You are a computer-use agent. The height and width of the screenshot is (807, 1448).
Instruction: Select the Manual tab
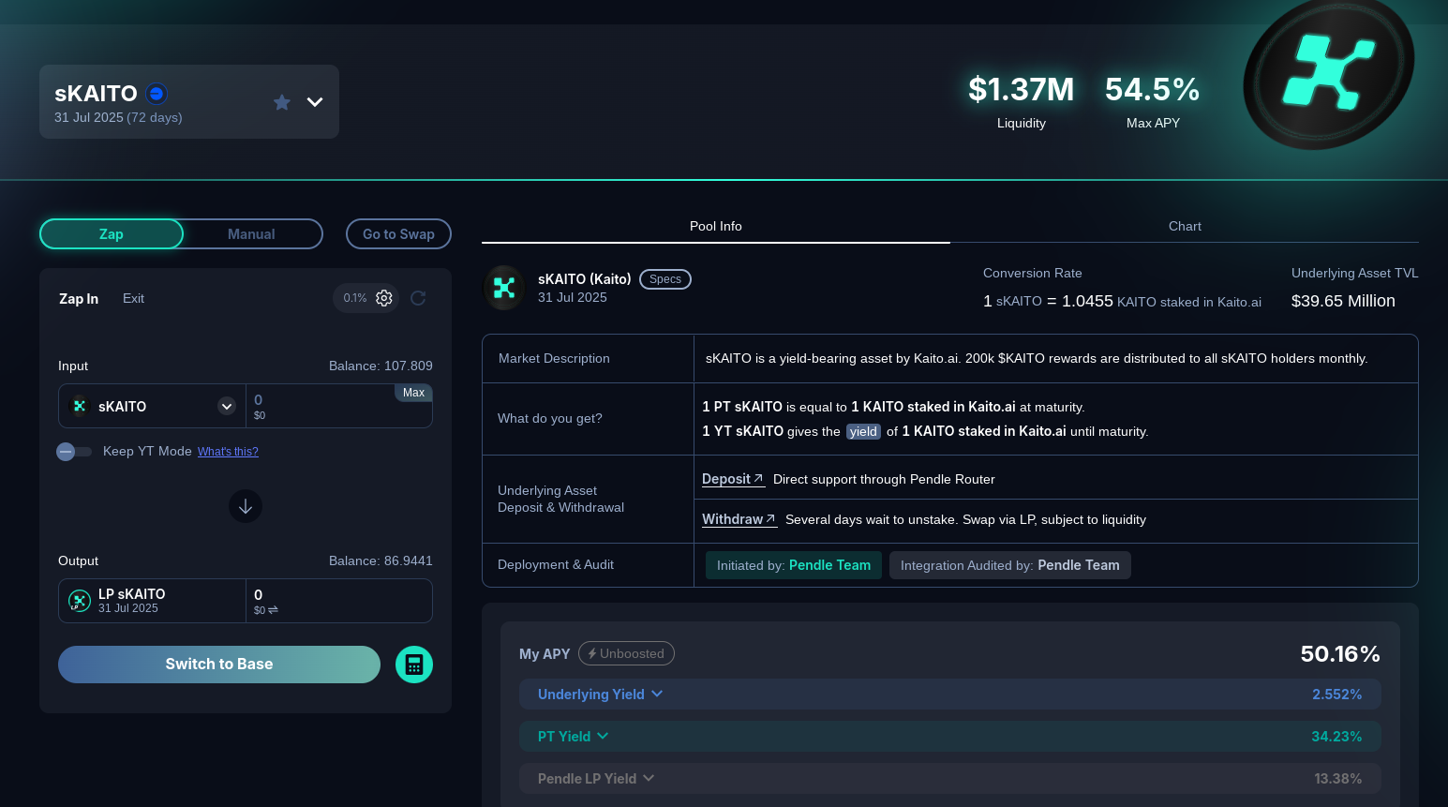tap(250, 233)
